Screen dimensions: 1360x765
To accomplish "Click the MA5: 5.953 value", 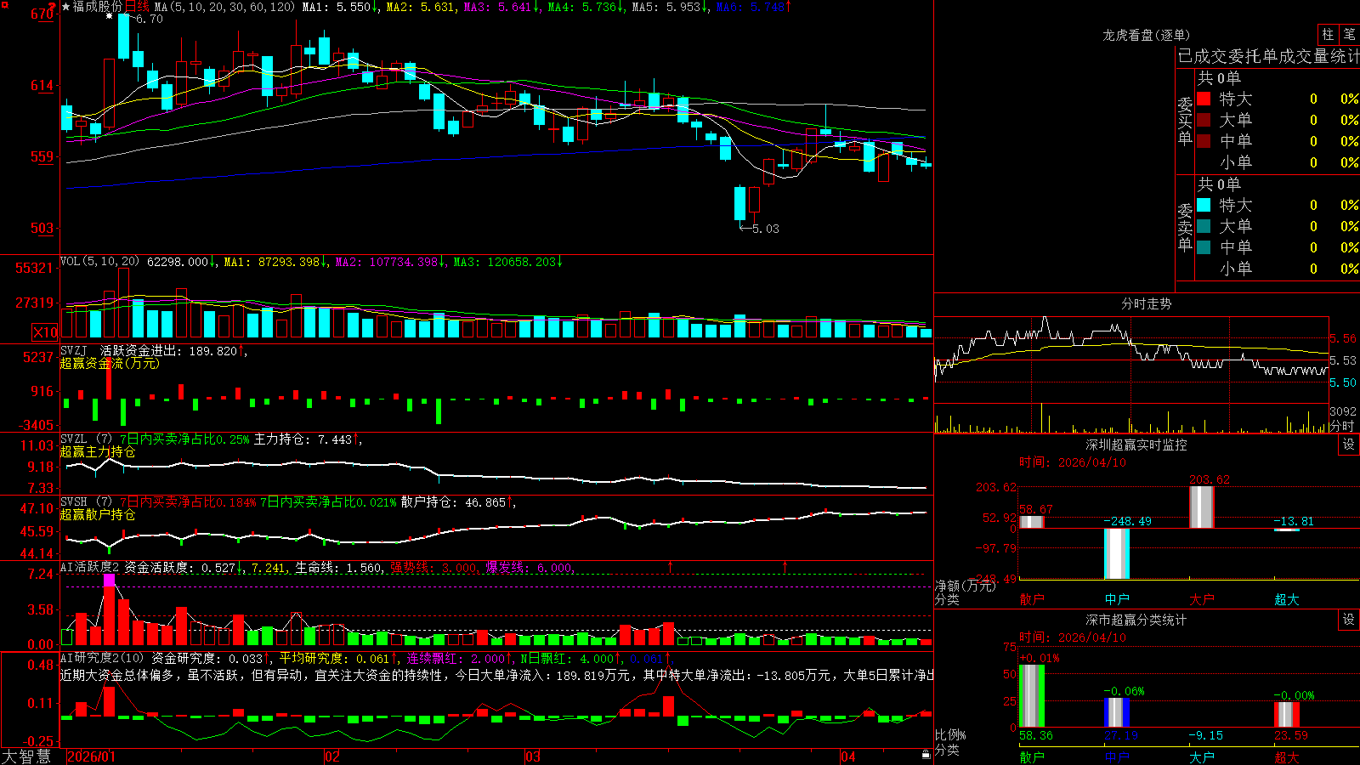I will (671, 7).
